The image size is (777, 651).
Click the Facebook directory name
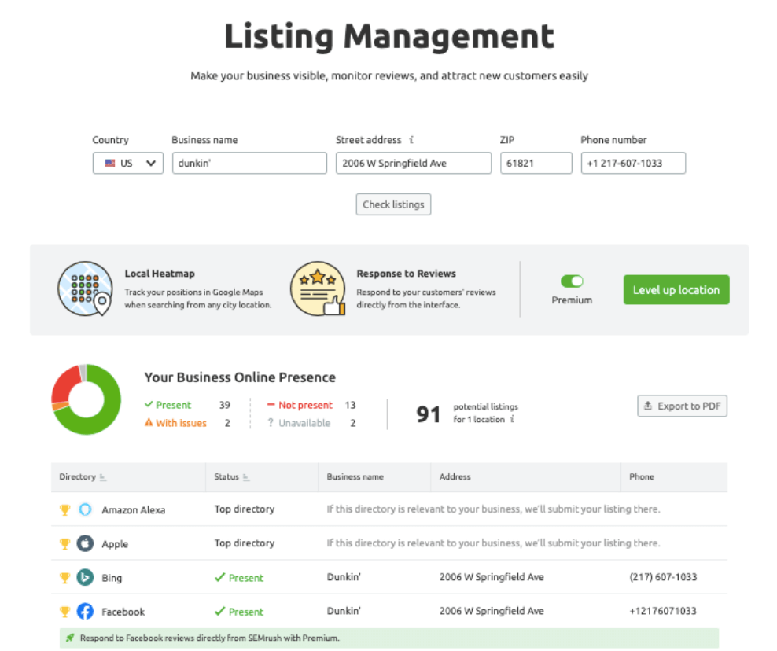point(123,612)
